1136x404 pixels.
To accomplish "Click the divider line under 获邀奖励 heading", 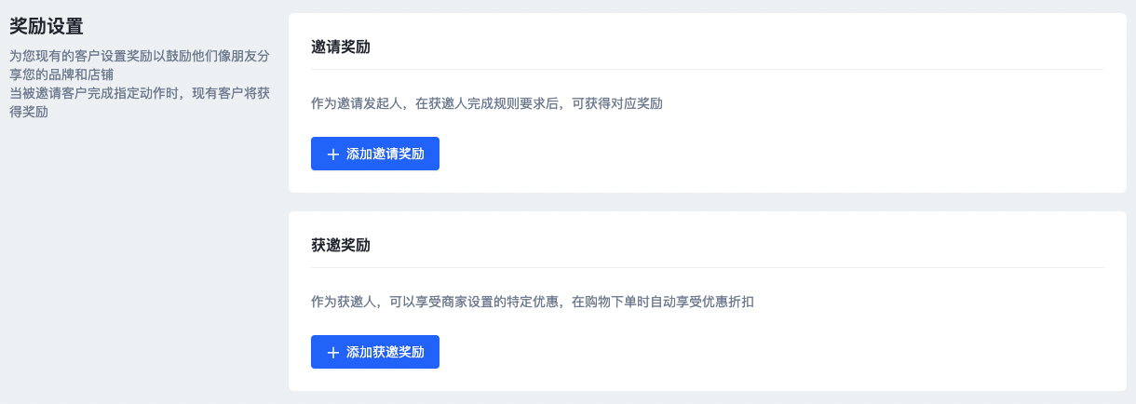I will coord(708,267).
